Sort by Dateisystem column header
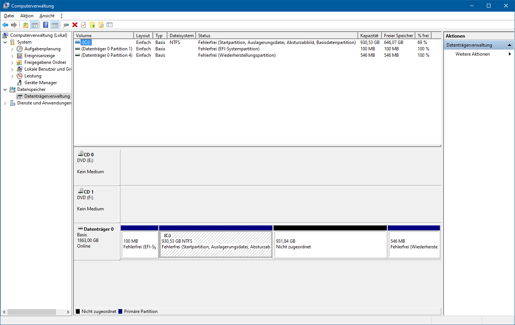 pyautogui.click(x=181, y=35)
